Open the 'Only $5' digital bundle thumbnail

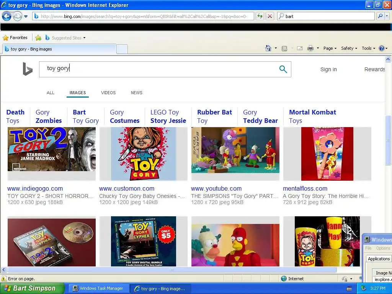144,241
